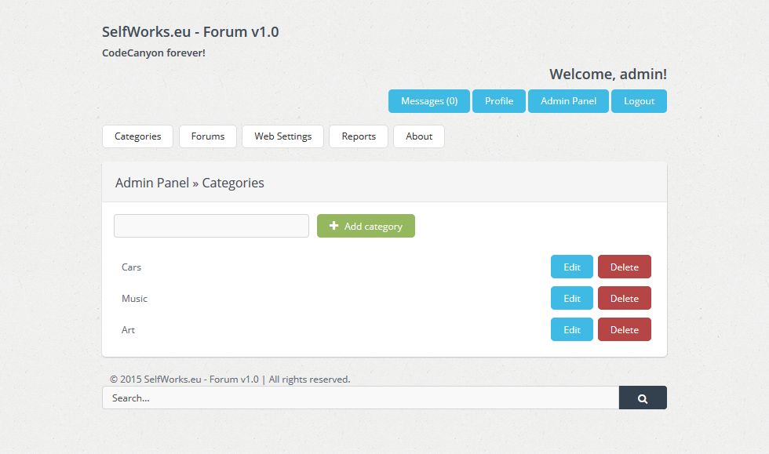Open the Admin Panel button

click(x=568, y=101)
